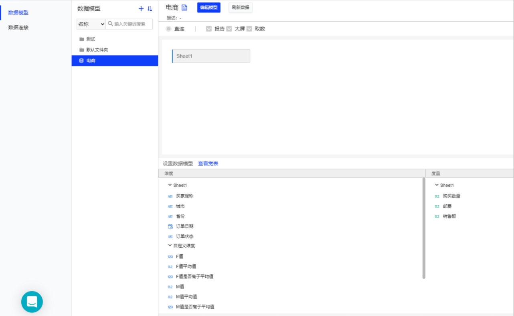Select the 城市 dimension field
This screenshot has width=514, height=316.
(180, 206)
